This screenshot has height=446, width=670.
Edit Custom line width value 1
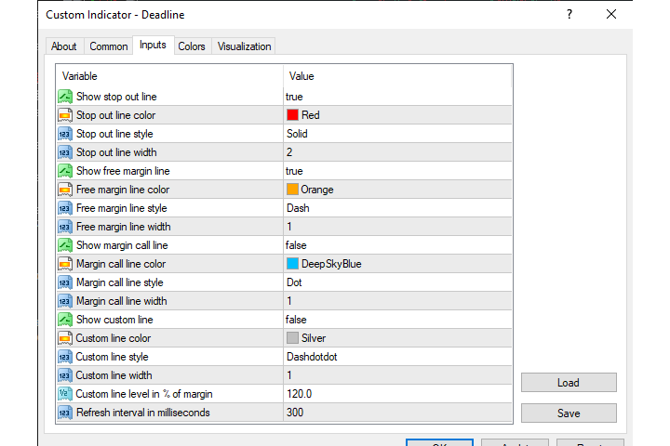(x=397, y=375)
